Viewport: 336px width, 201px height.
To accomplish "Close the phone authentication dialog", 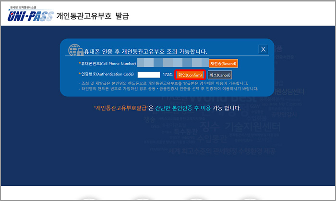I will pos(263,49).
